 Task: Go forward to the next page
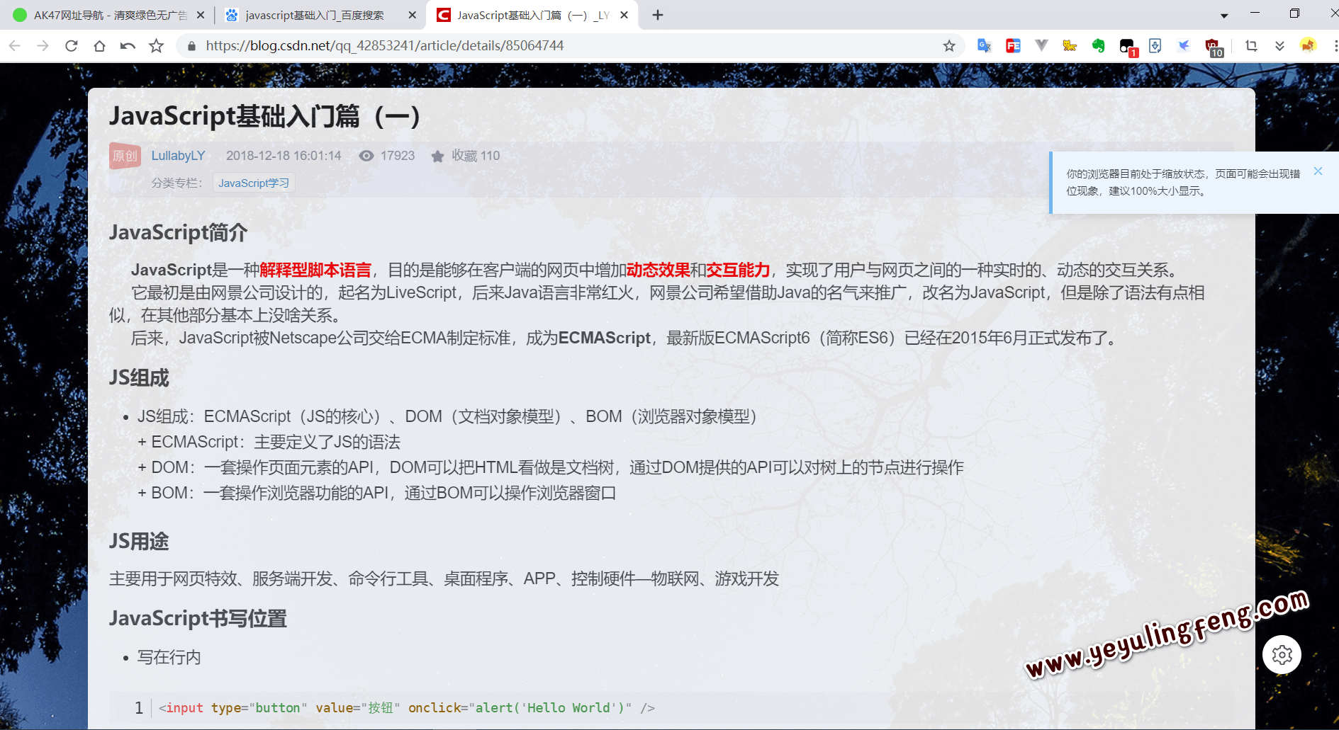(x=43, y=46)
